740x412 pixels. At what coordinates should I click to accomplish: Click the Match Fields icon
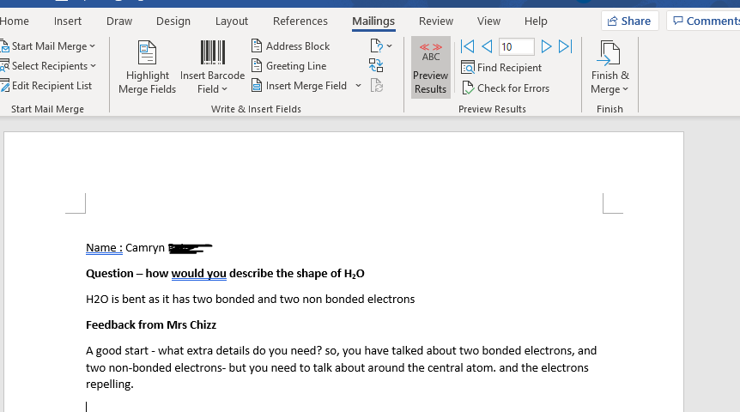point(376,65)
